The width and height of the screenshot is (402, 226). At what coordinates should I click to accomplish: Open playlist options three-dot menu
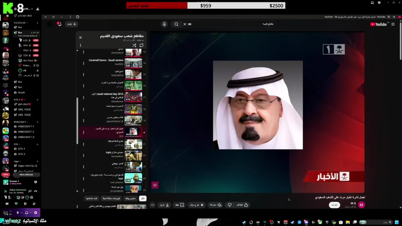point(80,45)
